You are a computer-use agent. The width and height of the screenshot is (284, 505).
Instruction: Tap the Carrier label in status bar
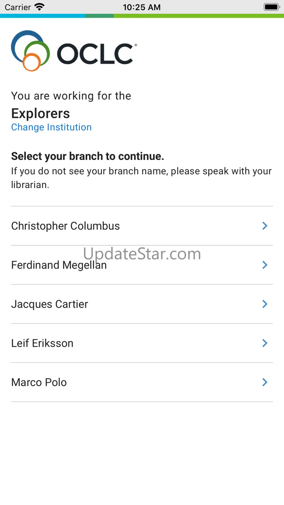point(17,7)
